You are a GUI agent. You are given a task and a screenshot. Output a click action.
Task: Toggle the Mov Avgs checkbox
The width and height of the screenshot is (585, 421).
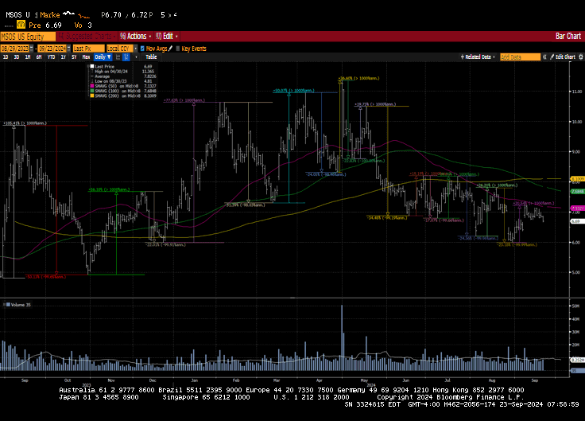(142, 49)
